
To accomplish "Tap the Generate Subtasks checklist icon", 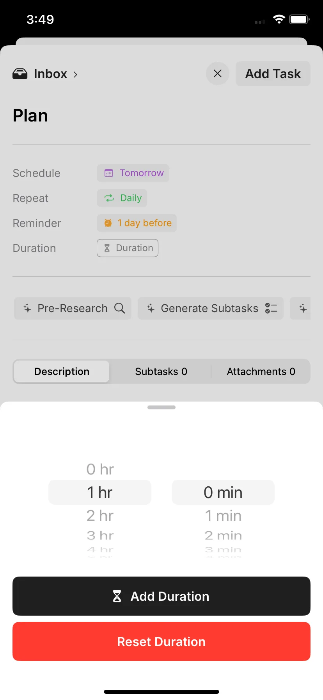I will coord(271,308).
